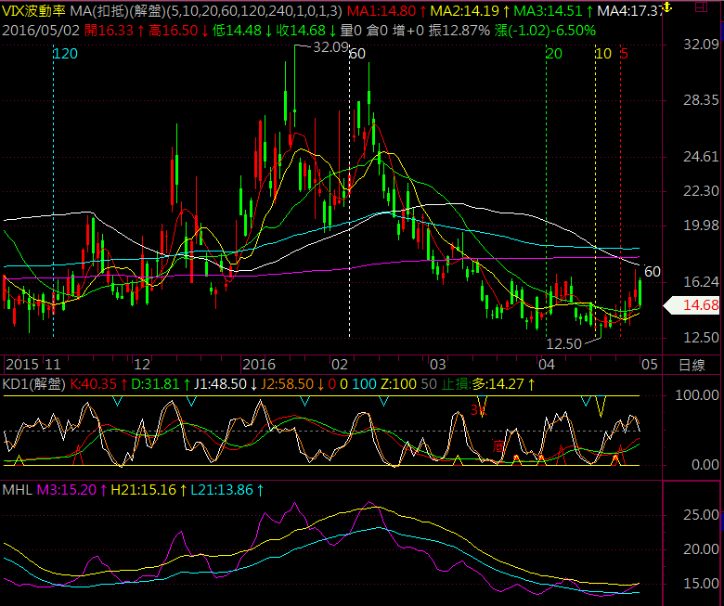Open the MA(扣抵)(解盤) indicator settings label
Viewport: 724px width, 606px height.
[117, 10]
